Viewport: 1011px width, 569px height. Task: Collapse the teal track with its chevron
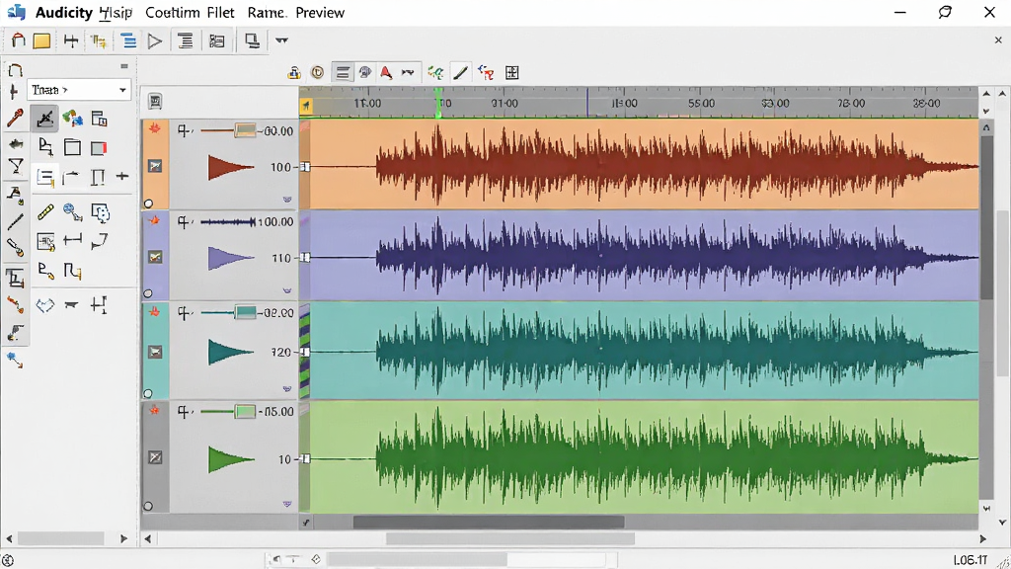(287, 389)
